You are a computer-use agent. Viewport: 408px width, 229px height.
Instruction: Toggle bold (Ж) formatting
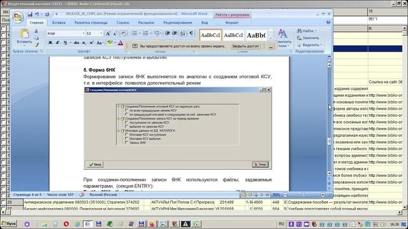(x=50, y=43)
